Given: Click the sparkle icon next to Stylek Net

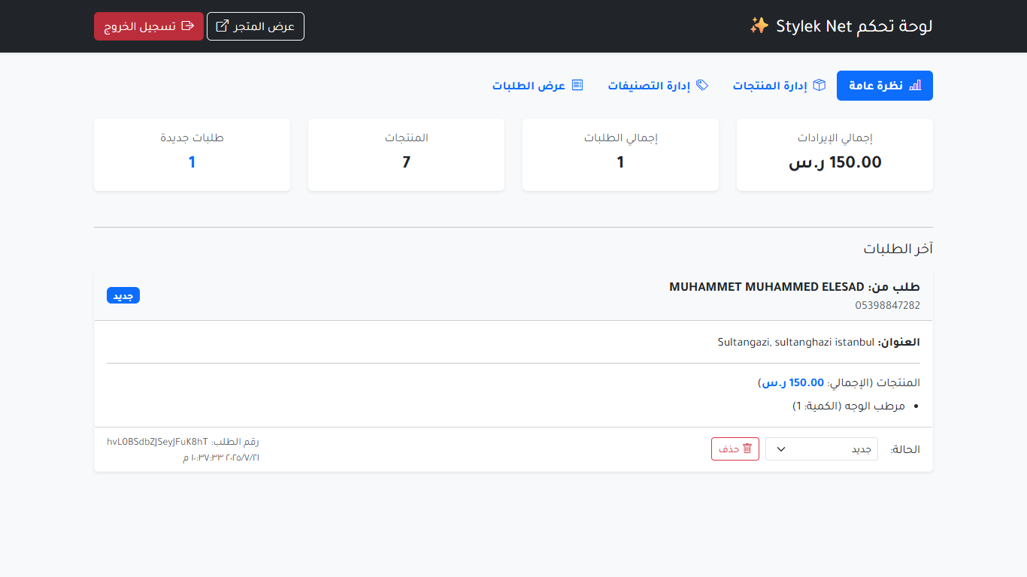Looking at the screenshot, I should point(759,26).
